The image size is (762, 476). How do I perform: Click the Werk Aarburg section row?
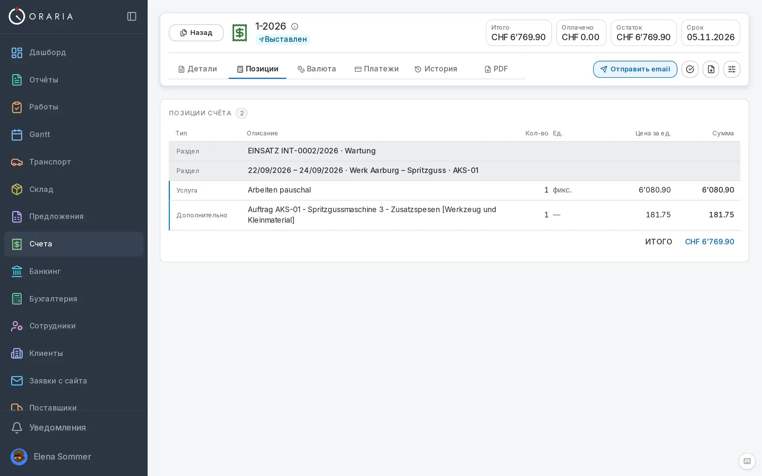pos(454,171)
